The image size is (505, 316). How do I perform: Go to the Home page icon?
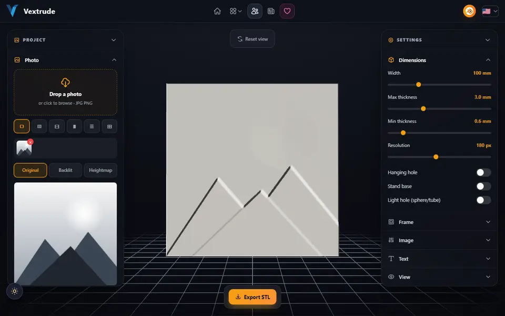217,11
